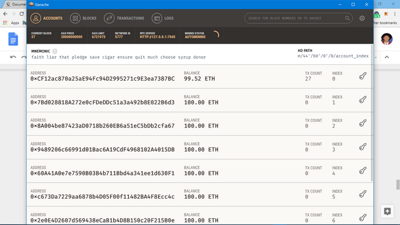Screen dimensions: 400x225
Task: Click the mnemonic phrase text
Action: point(118,57)
